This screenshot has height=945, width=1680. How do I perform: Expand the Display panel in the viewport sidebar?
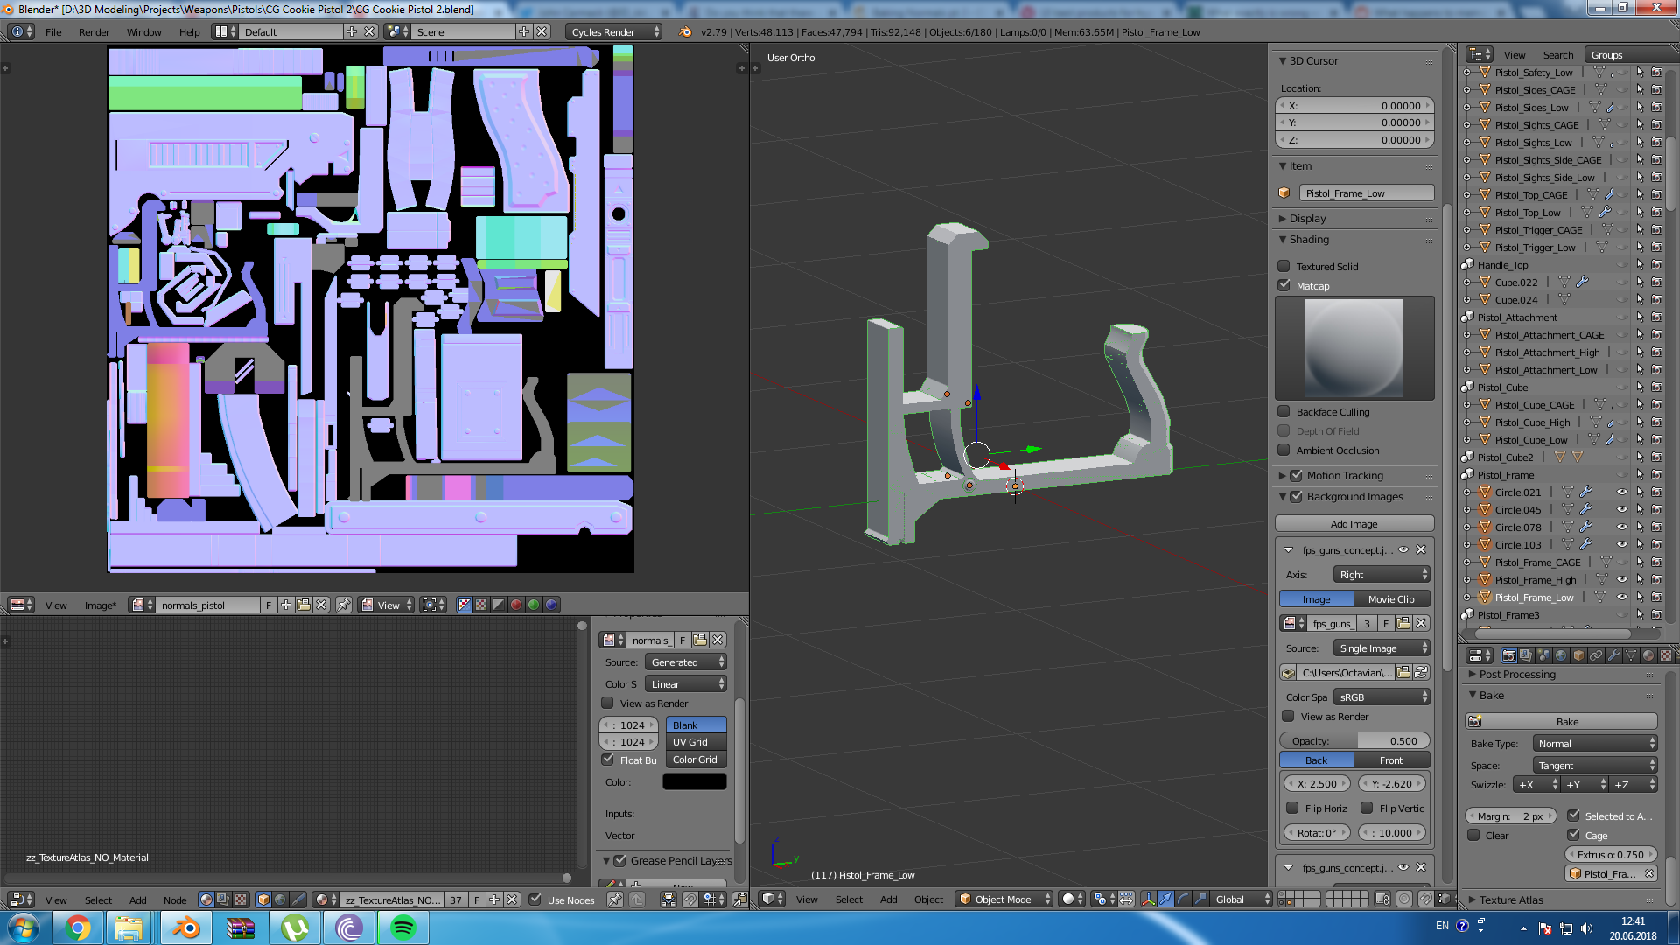click(1307, 219)
